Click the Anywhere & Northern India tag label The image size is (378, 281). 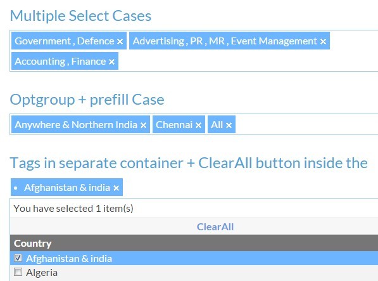[76, 125]
